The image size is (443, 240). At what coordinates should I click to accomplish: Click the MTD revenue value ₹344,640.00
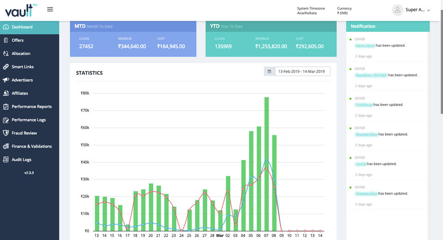tap(132, 46)
